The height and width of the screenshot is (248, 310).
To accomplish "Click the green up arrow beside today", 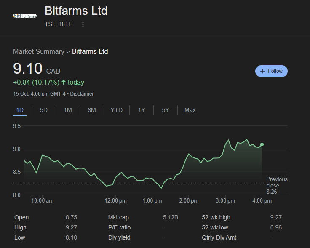I will [64, 82].
